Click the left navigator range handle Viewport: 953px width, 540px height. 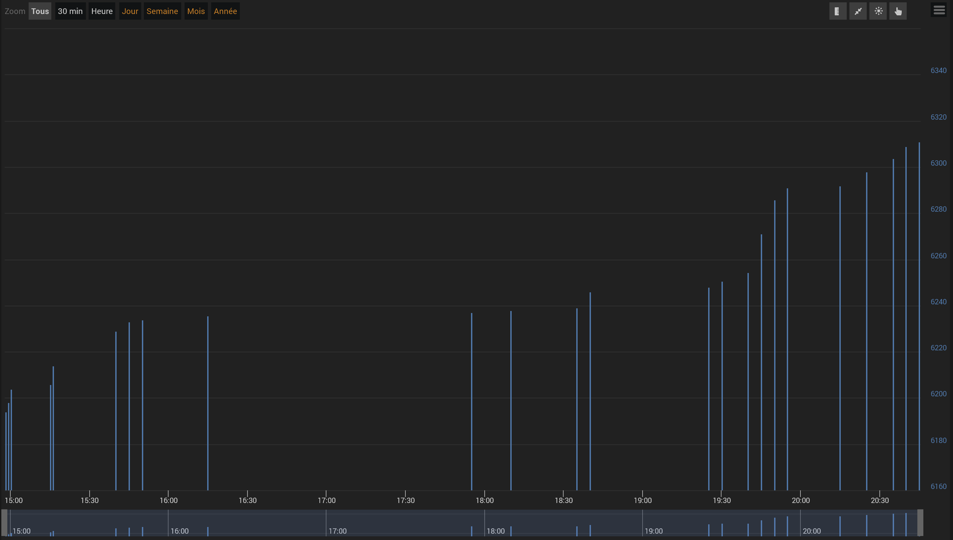[4, 523]
